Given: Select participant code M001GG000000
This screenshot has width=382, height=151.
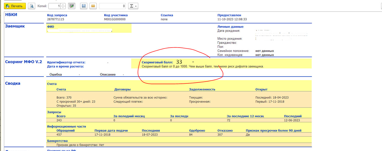Looking at the screenshot, I should 115,19.
